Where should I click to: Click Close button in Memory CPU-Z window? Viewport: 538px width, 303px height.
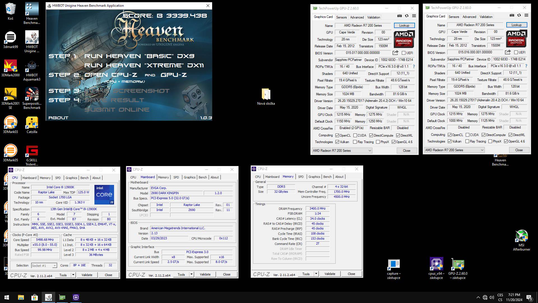point(351,274)
